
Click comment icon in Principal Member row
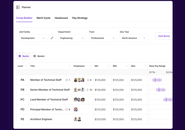click(66, 109)
